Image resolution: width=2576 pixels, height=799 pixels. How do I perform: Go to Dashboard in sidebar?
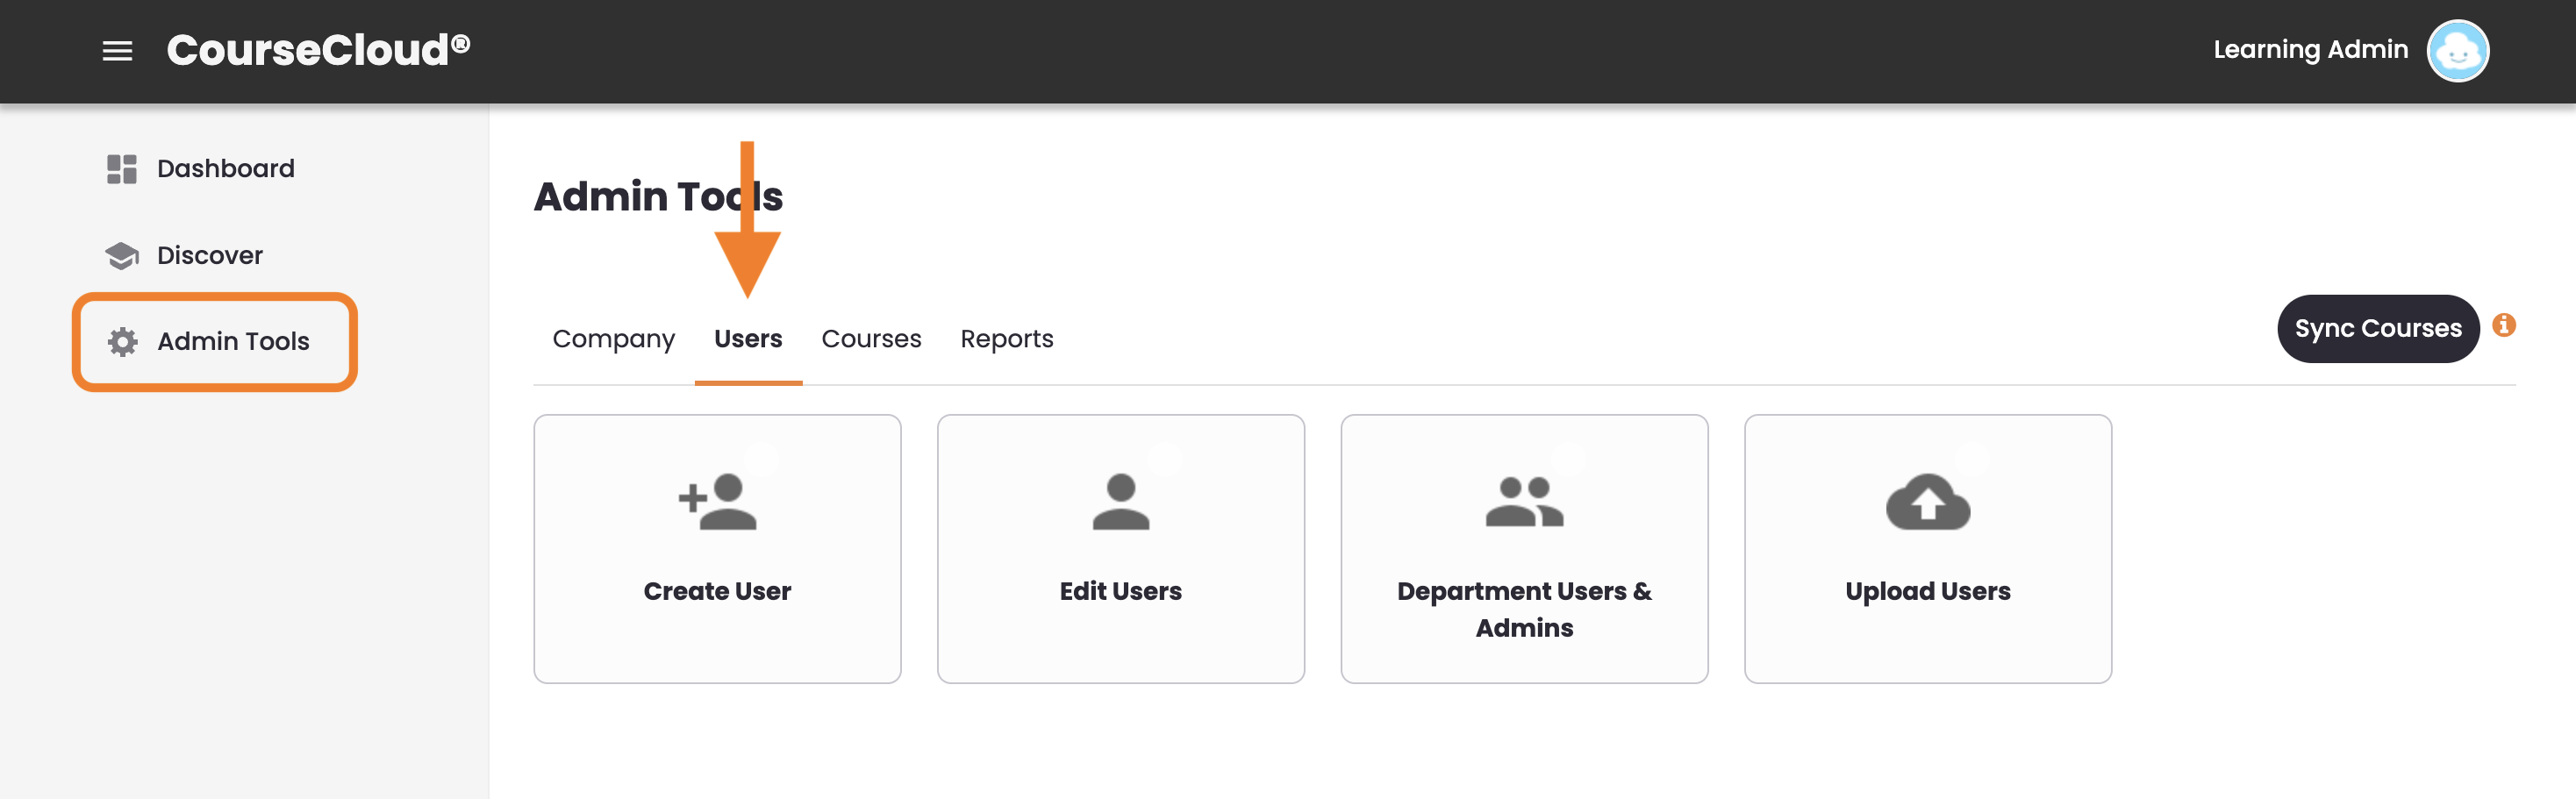pyautogui.click(x=200, y=168)
